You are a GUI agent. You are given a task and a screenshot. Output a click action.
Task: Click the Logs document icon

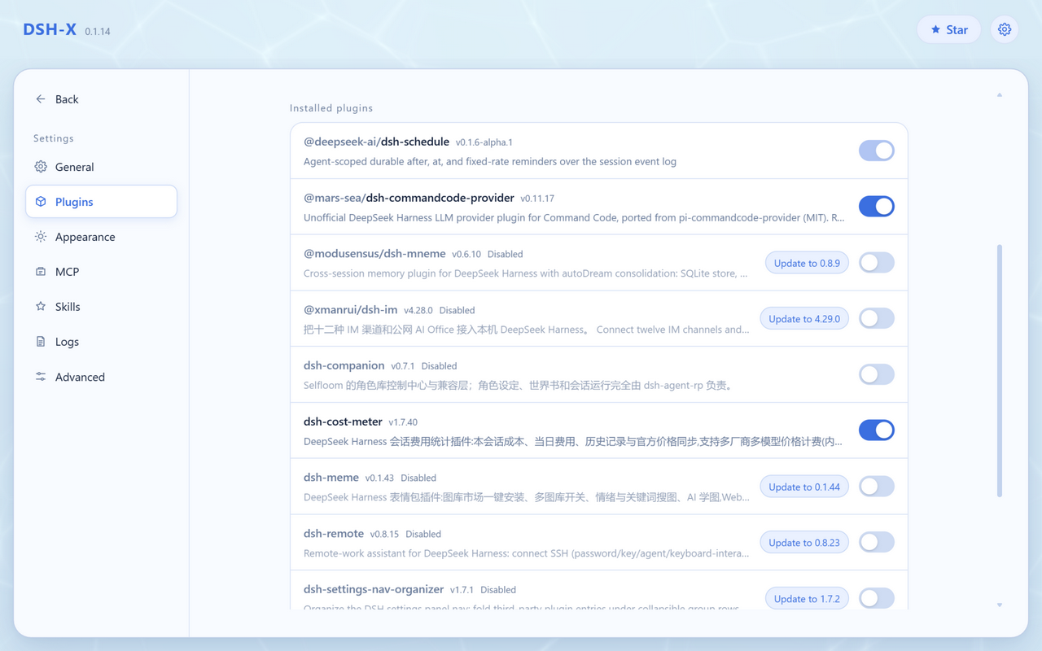(x=41, y=342)
